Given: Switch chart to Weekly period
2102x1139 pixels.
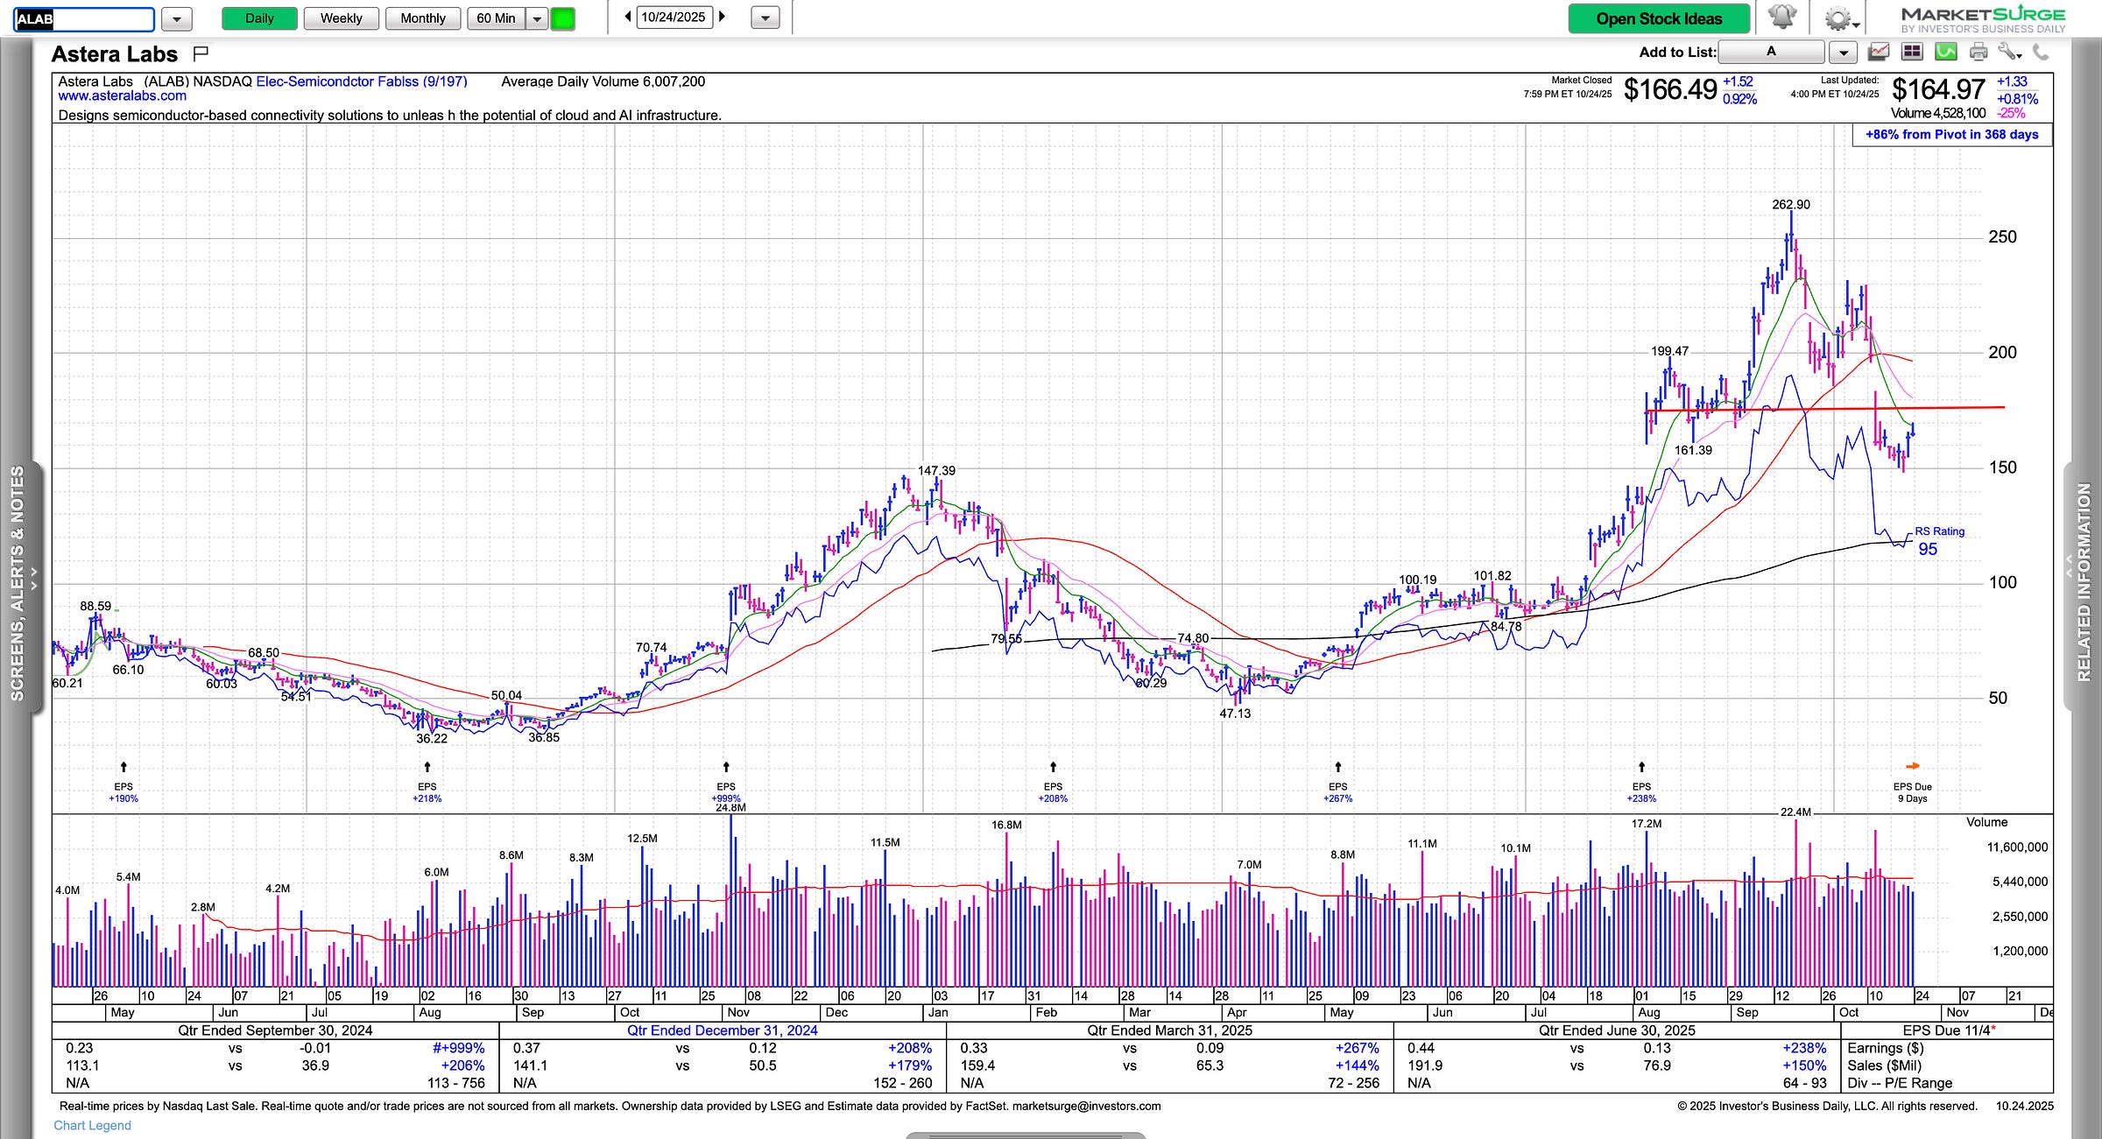Looking at the screenshot, I should click(x=341, y=18).
